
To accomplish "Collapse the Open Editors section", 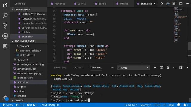I will (x=29, y=10).
